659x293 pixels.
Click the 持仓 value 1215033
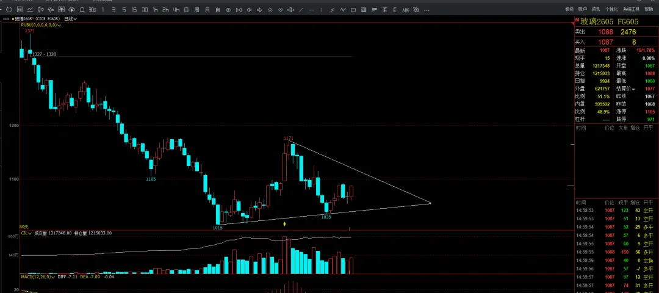[601, 74]
